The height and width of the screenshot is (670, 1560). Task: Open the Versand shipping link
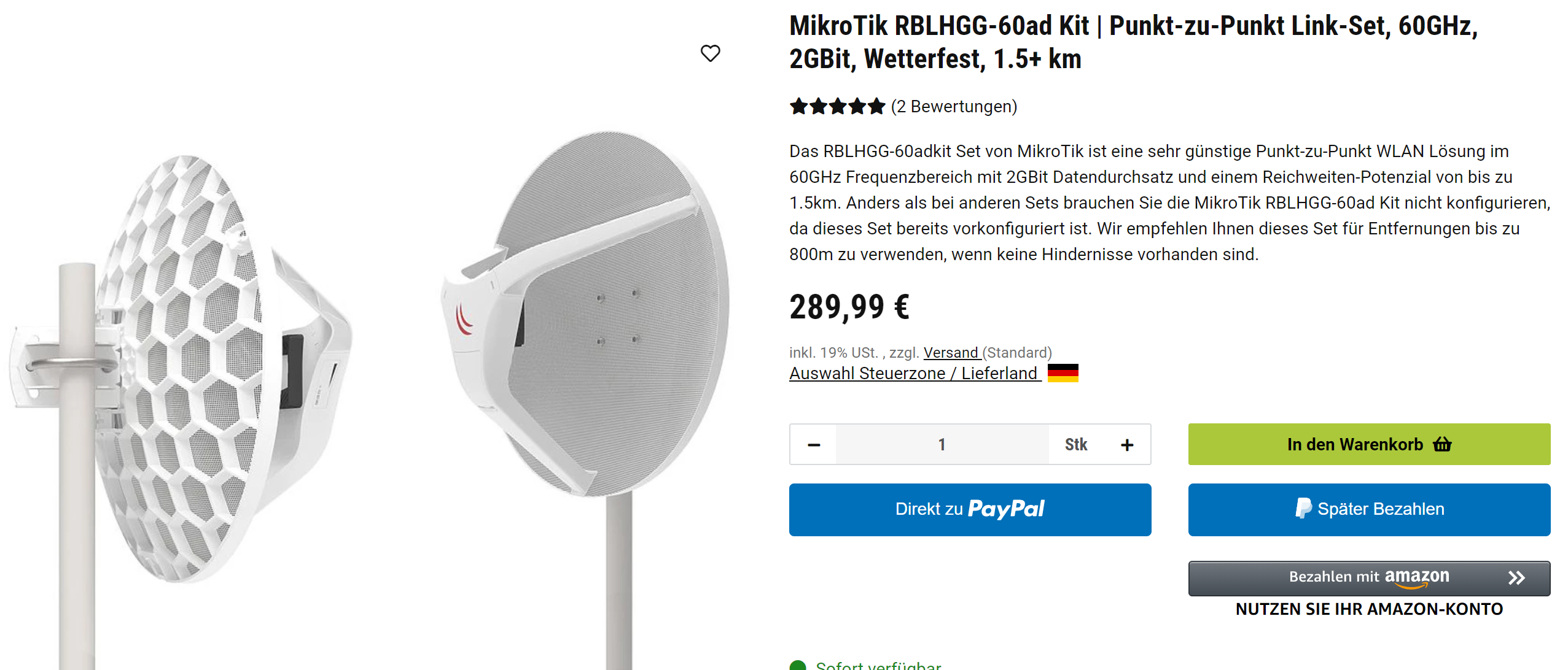pos(951,353)
